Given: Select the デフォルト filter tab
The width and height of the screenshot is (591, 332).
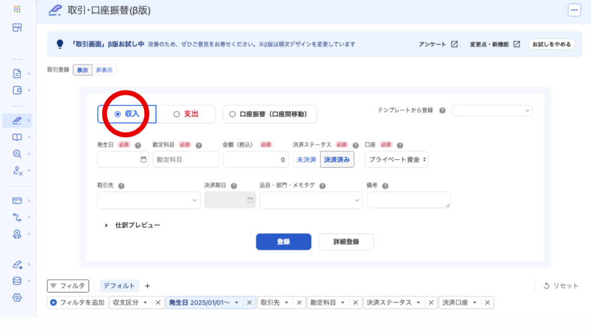Looking at the screenshot, I should coord(121,286).
